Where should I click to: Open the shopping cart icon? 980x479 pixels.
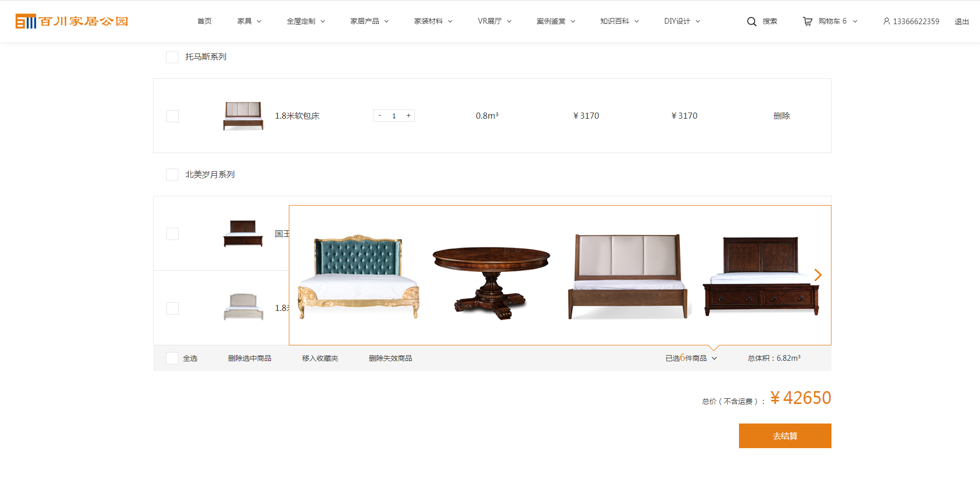click(808, 22)
